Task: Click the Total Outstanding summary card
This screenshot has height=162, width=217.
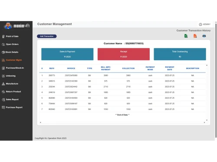Action: (x=180, y=54)
